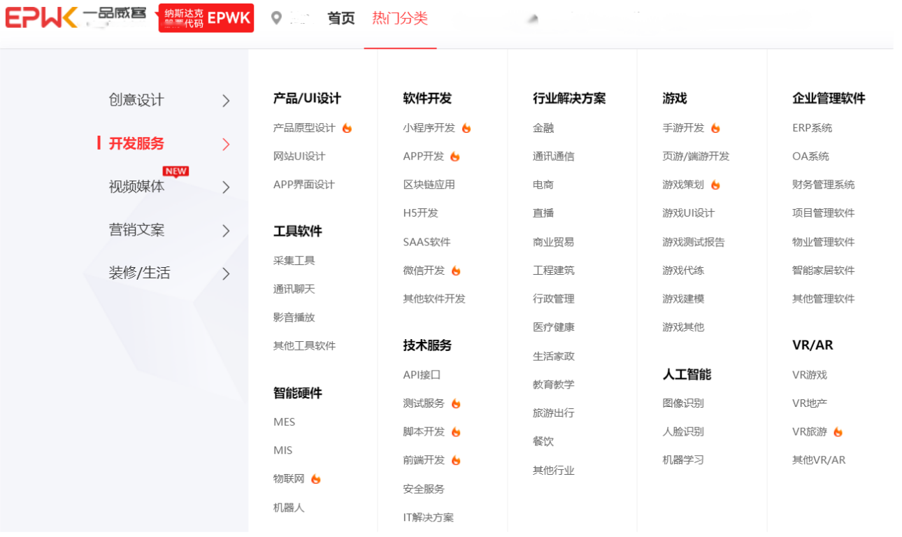Click the 脚本开发 entry

tap(424, 432)
